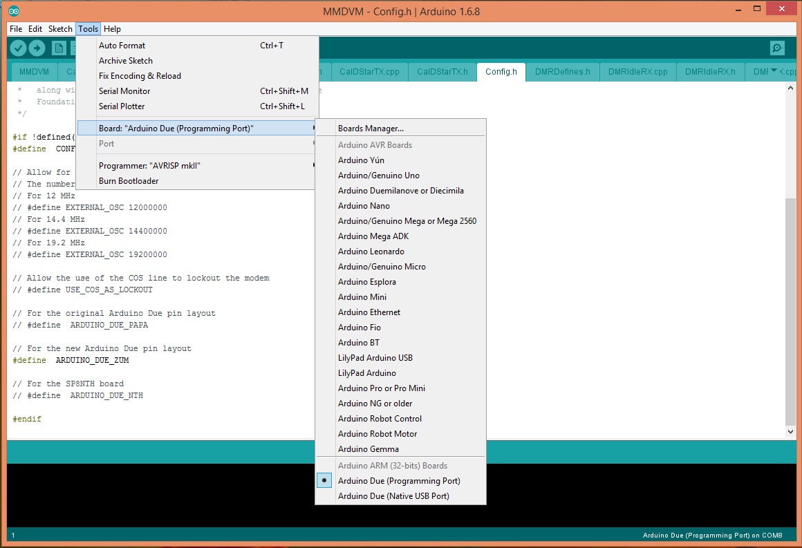The height and width of the screenshot is (548, 802).
Task: Open the Edit menu
Action: coord(35,28)
